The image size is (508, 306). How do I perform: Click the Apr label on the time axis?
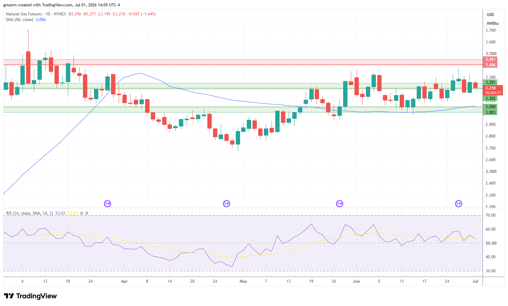[124, 281]
